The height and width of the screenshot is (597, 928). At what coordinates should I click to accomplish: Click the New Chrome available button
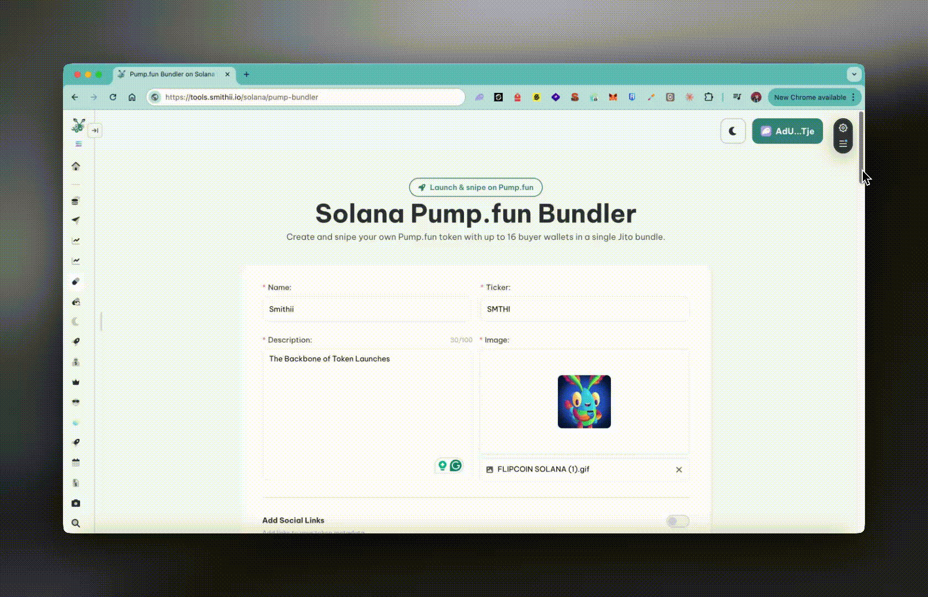810,97
